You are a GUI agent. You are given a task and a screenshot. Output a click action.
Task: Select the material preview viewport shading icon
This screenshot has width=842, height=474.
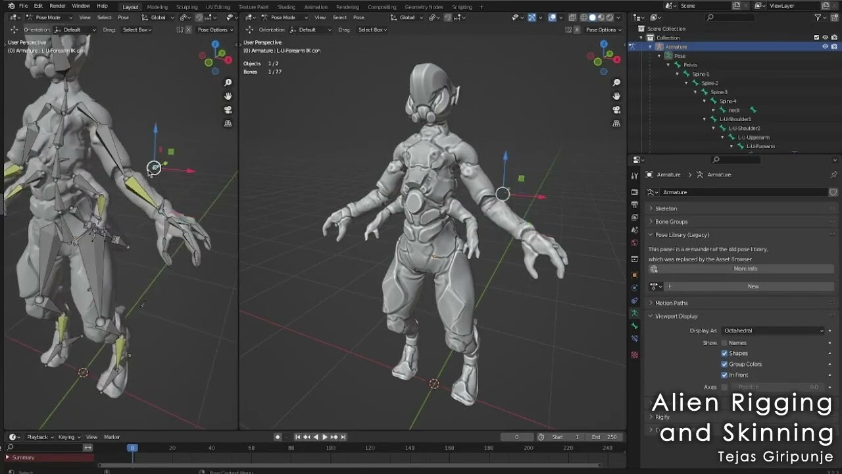tap(601, 17)
